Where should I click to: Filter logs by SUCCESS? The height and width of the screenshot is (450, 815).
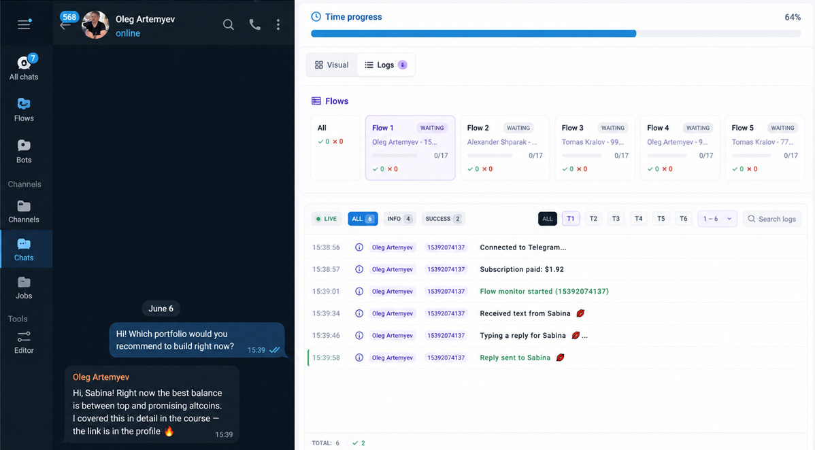443,219
